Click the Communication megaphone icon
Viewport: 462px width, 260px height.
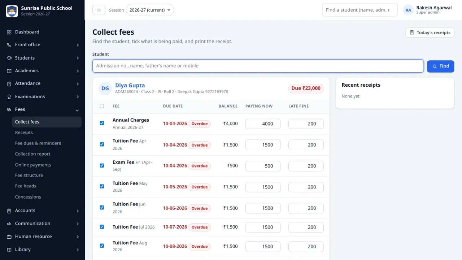coord(9,224)
